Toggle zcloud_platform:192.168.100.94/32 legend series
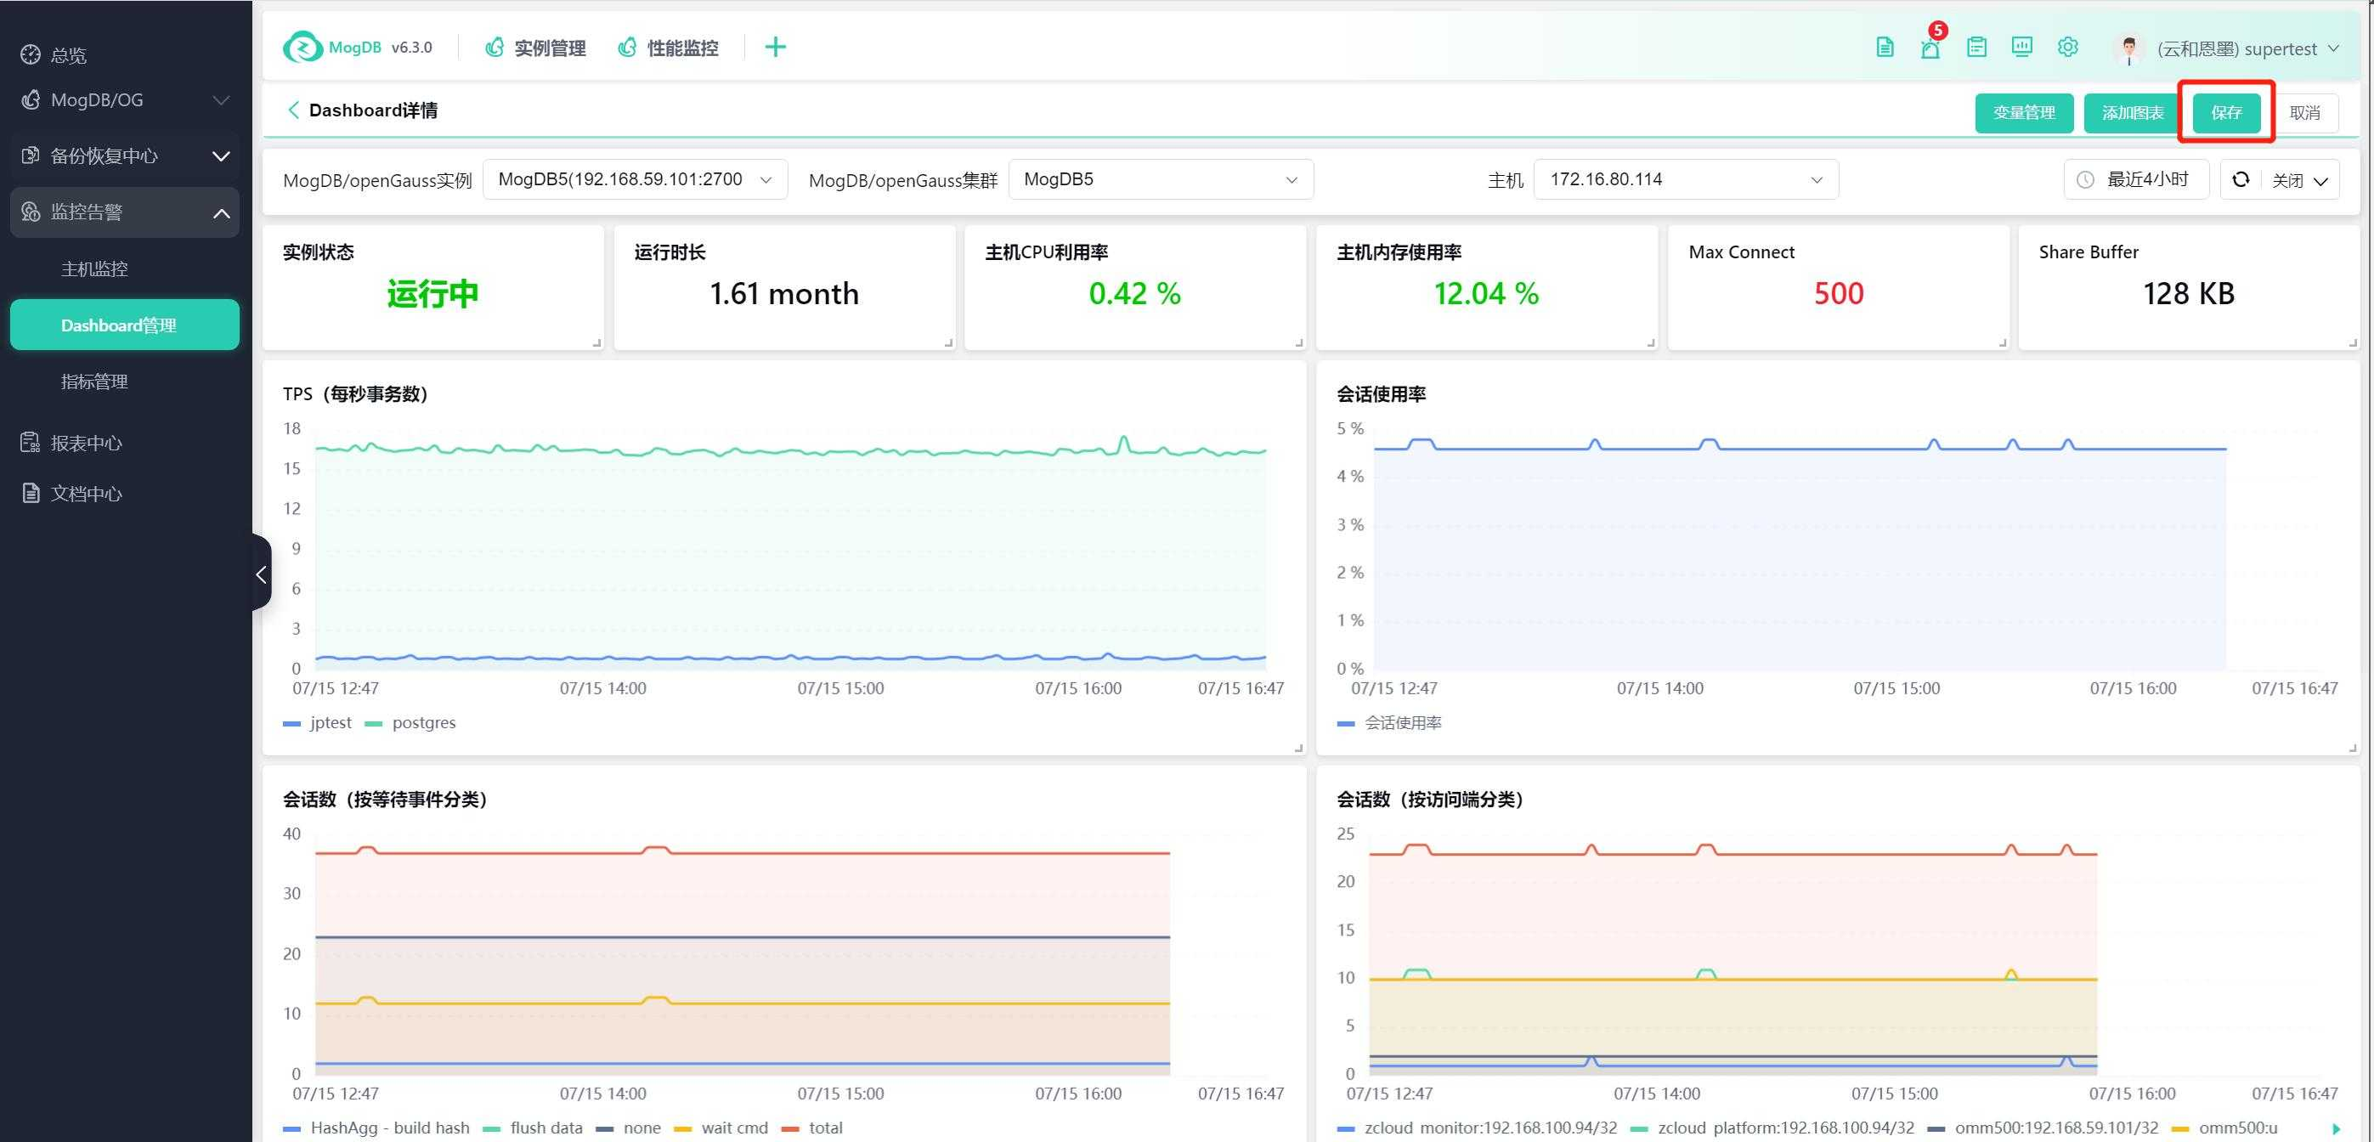Viewport: 2374px width, 1142px height. (1772, 1128)
